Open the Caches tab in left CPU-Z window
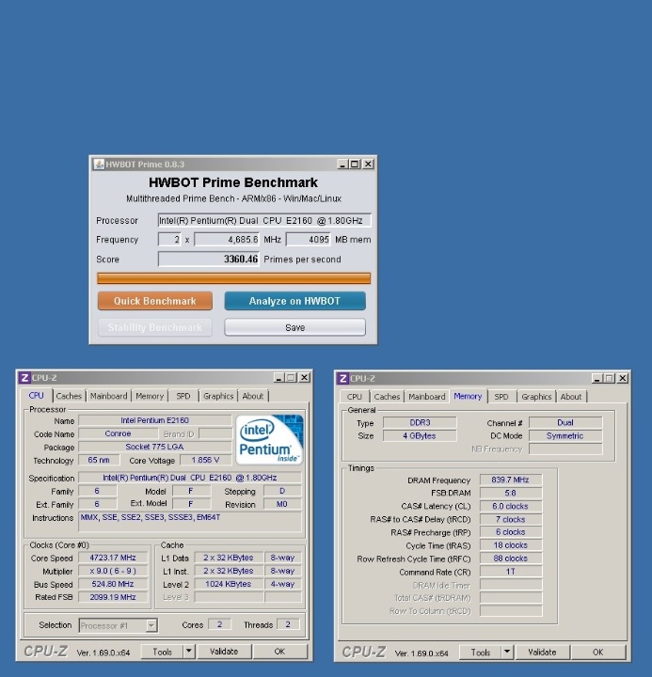Viewport: 652px width, 677px height. click(69, 396)
